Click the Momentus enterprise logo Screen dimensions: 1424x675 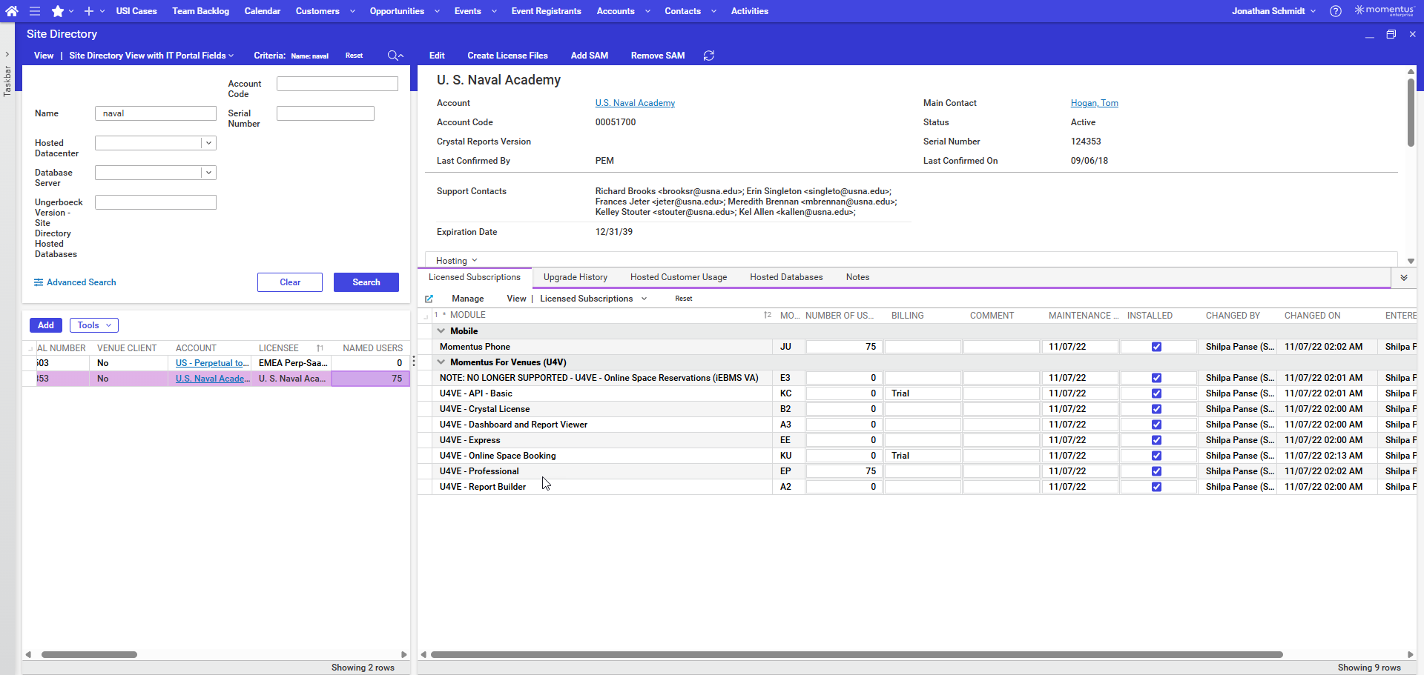click(x=1384, y=10)
